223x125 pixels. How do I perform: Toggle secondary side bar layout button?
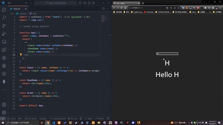pyautogui.click(x=89, y=3)
